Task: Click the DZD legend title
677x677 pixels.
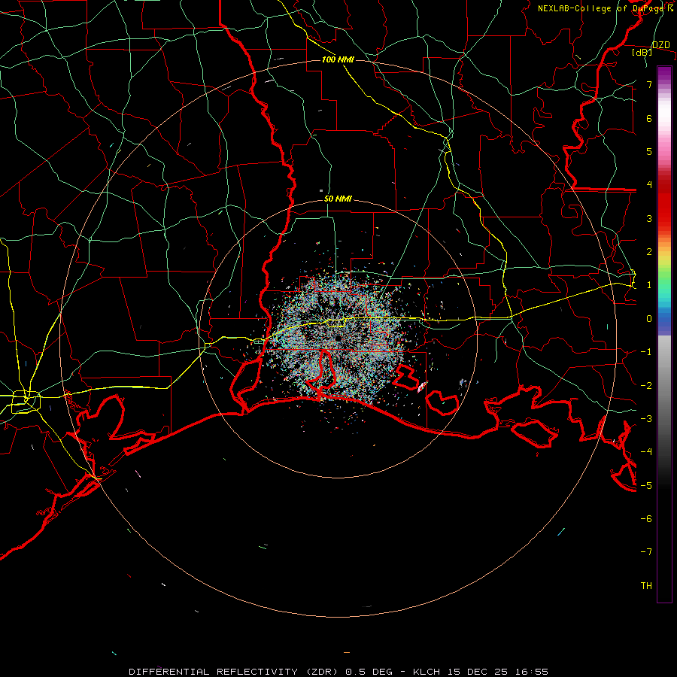Action: (660, 45)
